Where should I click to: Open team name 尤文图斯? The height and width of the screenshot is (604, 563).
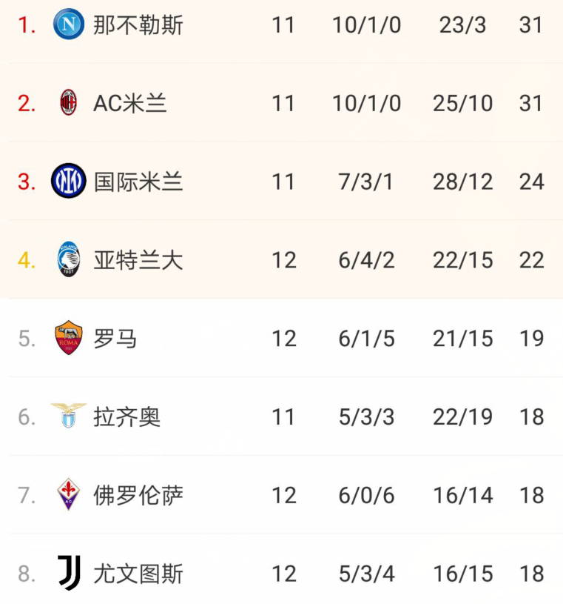pyautogui.click(x=138, y=574)
